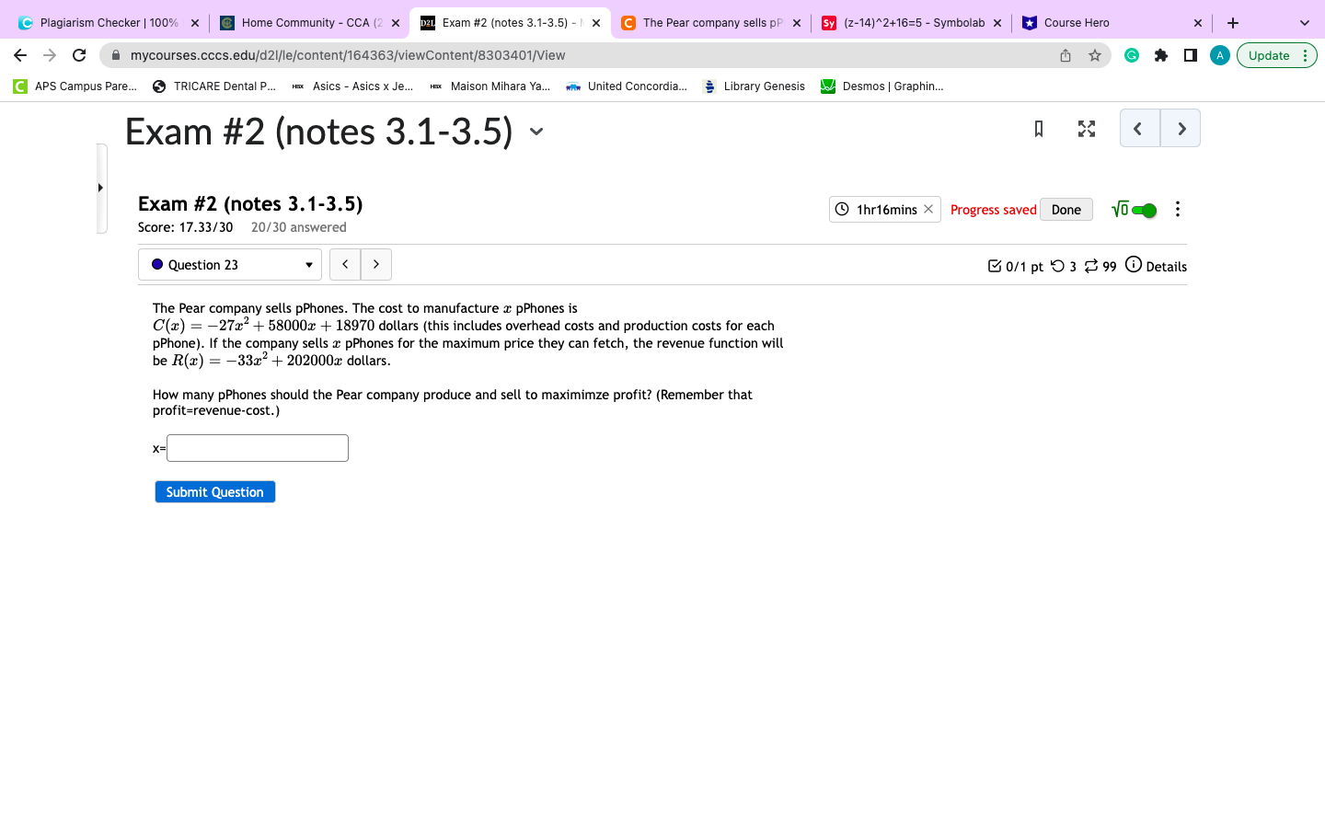Enter fullscreen view of the exam
The height and width of the screenshot is (828, 1325).
tap(1086, 129)
